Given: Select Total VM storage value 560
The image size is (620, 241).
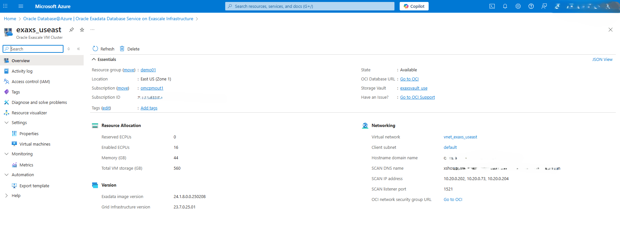Looking at the screenshot, I should 177,168.
